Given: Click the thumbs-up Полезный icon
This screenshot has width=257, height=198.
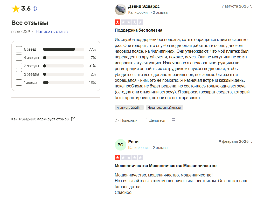Looking at the screenshot, I should (117, 120).
